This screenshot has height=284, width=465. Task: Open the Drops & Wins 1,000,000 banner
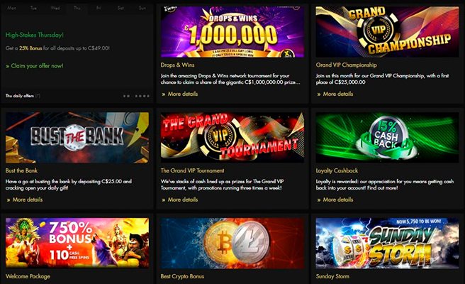[232, 32]
